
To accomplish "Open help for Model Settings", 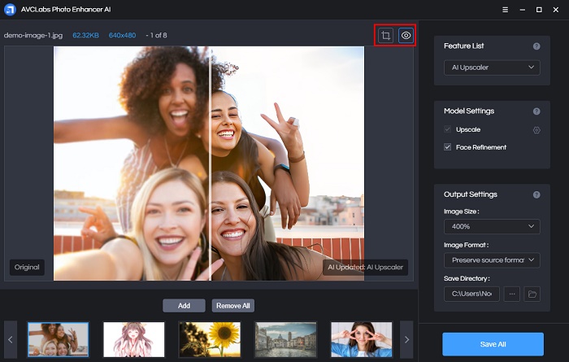I will point(536,111).
